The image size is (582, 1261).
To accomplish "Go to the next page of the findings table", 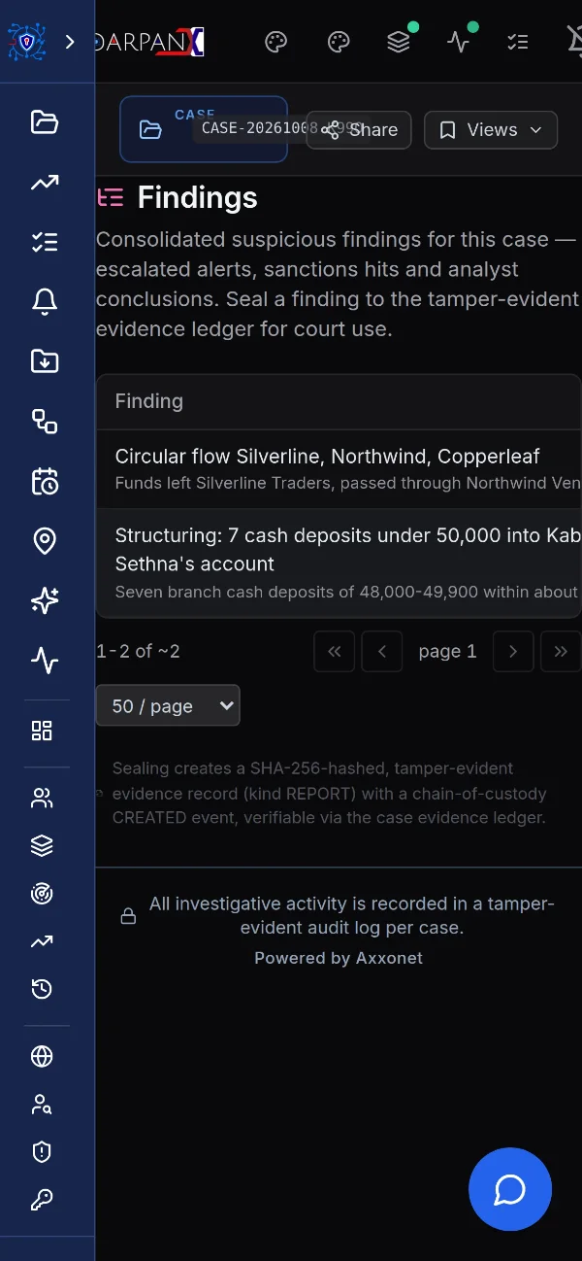I will click(513, 652).
